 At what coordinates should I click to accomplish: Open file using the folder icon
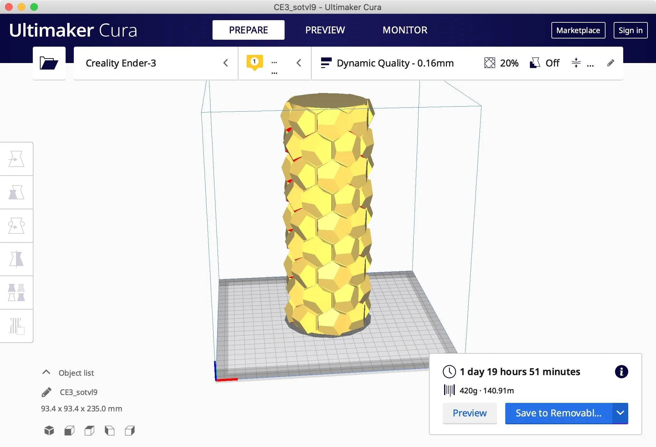(49, 63)
